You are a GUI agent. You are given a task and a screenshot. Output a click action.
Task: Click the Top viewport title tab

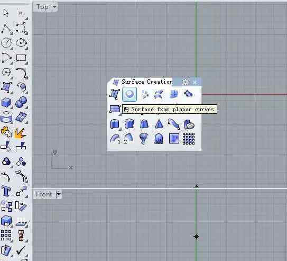(x=42, y=7)
